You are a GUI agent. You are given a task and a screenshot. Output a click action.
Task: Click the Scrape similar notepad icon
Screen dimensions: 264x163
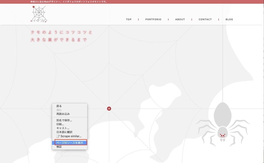[x=58, y=136]
